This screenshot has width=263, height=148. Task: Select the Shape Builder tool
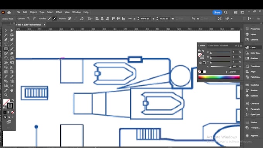click(6, 67)
